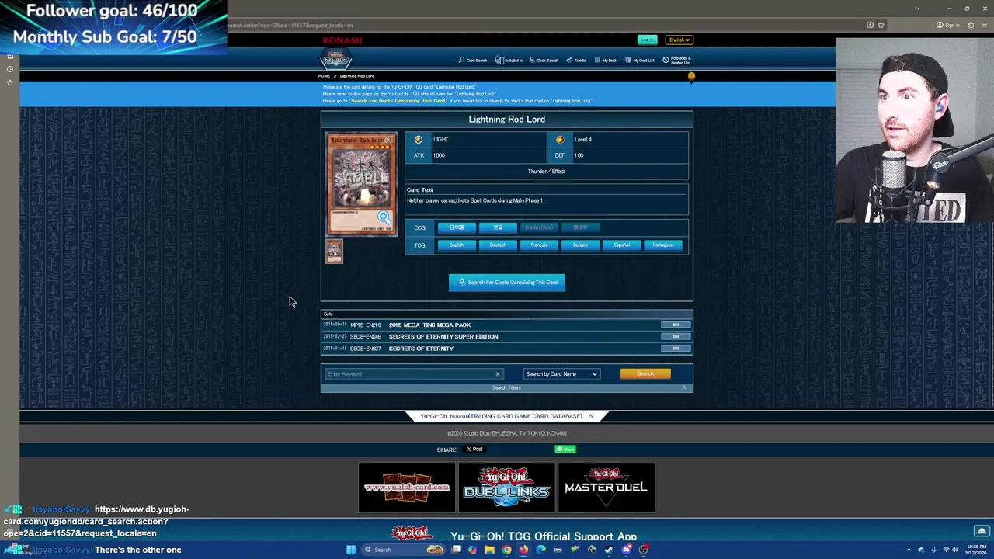Open Discord from the taskbar
Image resolution: width=994 pixels, height=559 pixels.
[626, 550]
